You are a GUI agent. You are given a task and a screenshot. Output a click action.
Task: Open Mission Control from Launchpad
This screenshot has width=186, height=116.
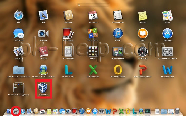click(x=118, y=52)
